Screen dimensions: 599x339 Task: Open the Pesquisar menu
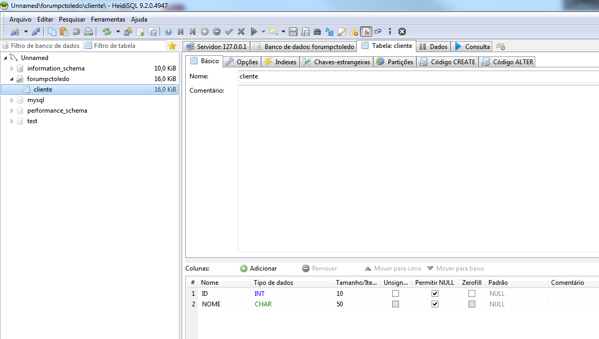[x=72, y=19]
